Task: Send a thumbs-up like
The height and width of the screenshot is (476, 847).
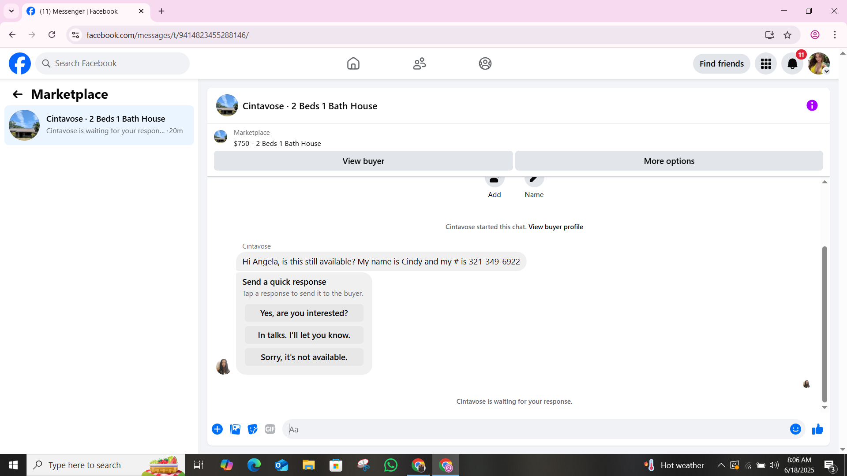Action: (817, 429)
